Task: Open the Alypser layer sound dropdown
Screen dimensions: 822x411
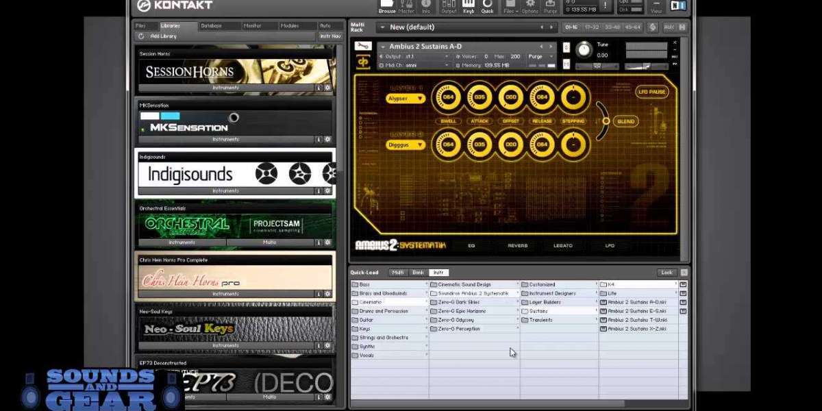Action: (x=406, y=99)
